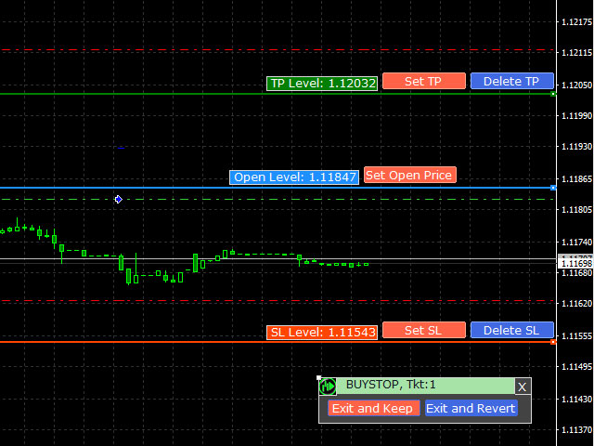Click the green TP line end handle
Screen dimensions: 594x446
[553, 94]
